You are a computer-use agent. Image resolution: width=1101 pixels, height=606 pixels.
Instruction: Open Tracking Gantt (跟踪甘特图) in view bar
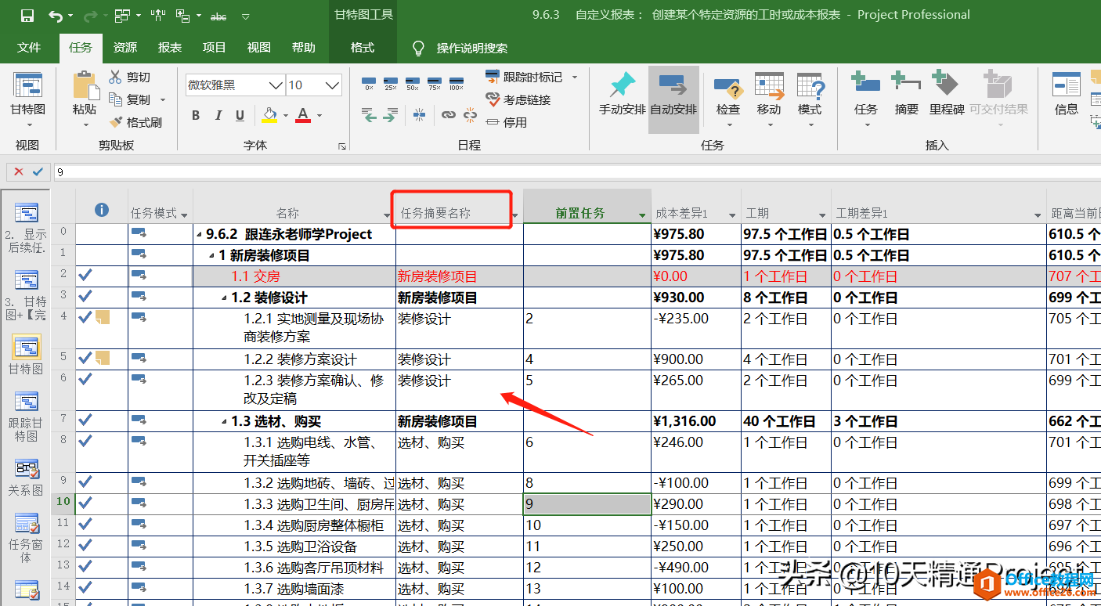26,417
